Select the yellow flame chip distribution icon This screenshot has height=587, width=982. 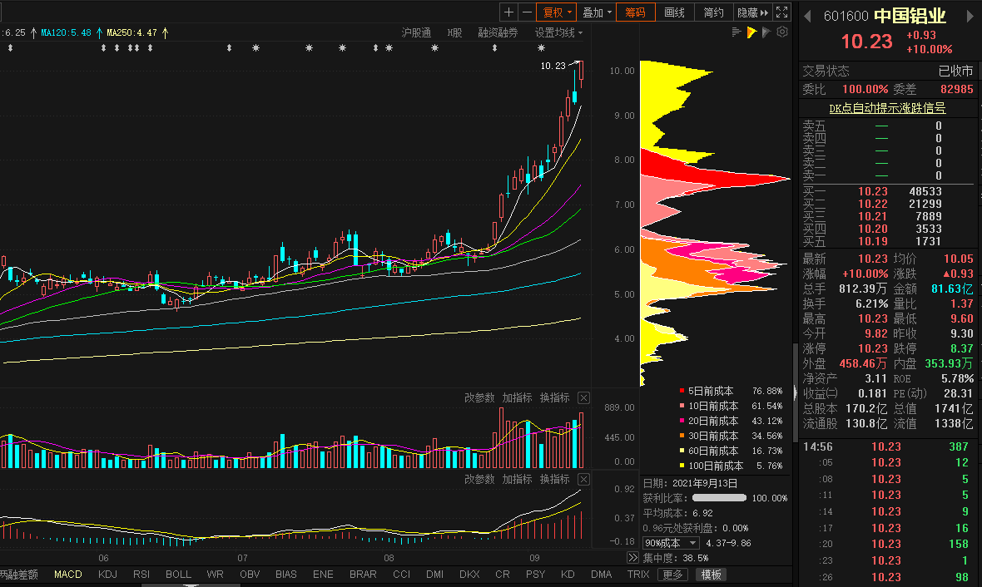[x=751, y=32]
